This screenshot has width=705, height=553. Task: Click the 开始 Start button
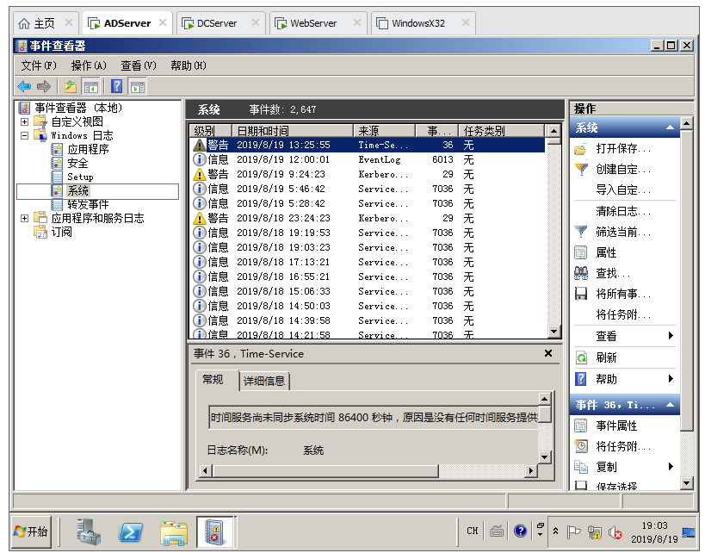point(31,531)
